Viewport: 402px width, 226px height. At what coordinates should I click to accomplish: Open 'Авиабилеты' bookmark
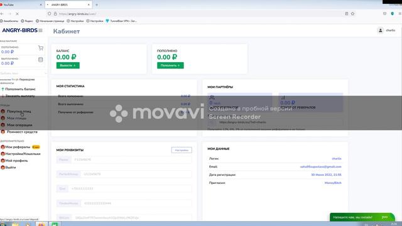(9, 21)
